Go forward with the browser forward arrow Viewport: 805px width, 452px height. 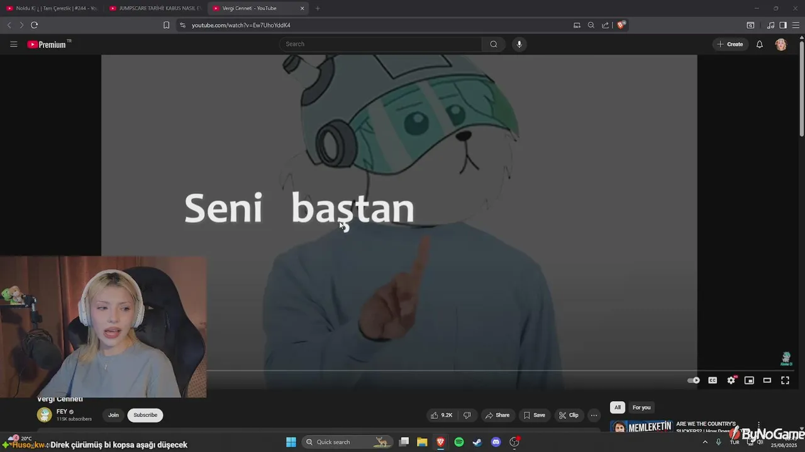[x=21, y=25]
